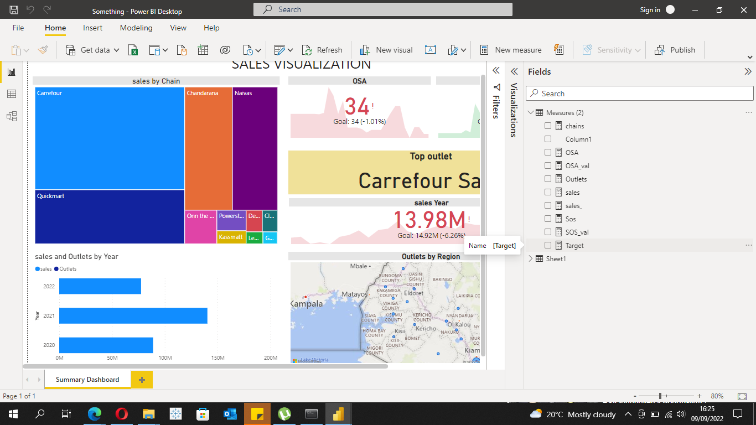Switch to the Modeling ribbon tab
Image resolution: width=756 pixels, height=425 pixels.
click(x=136, y=28)
